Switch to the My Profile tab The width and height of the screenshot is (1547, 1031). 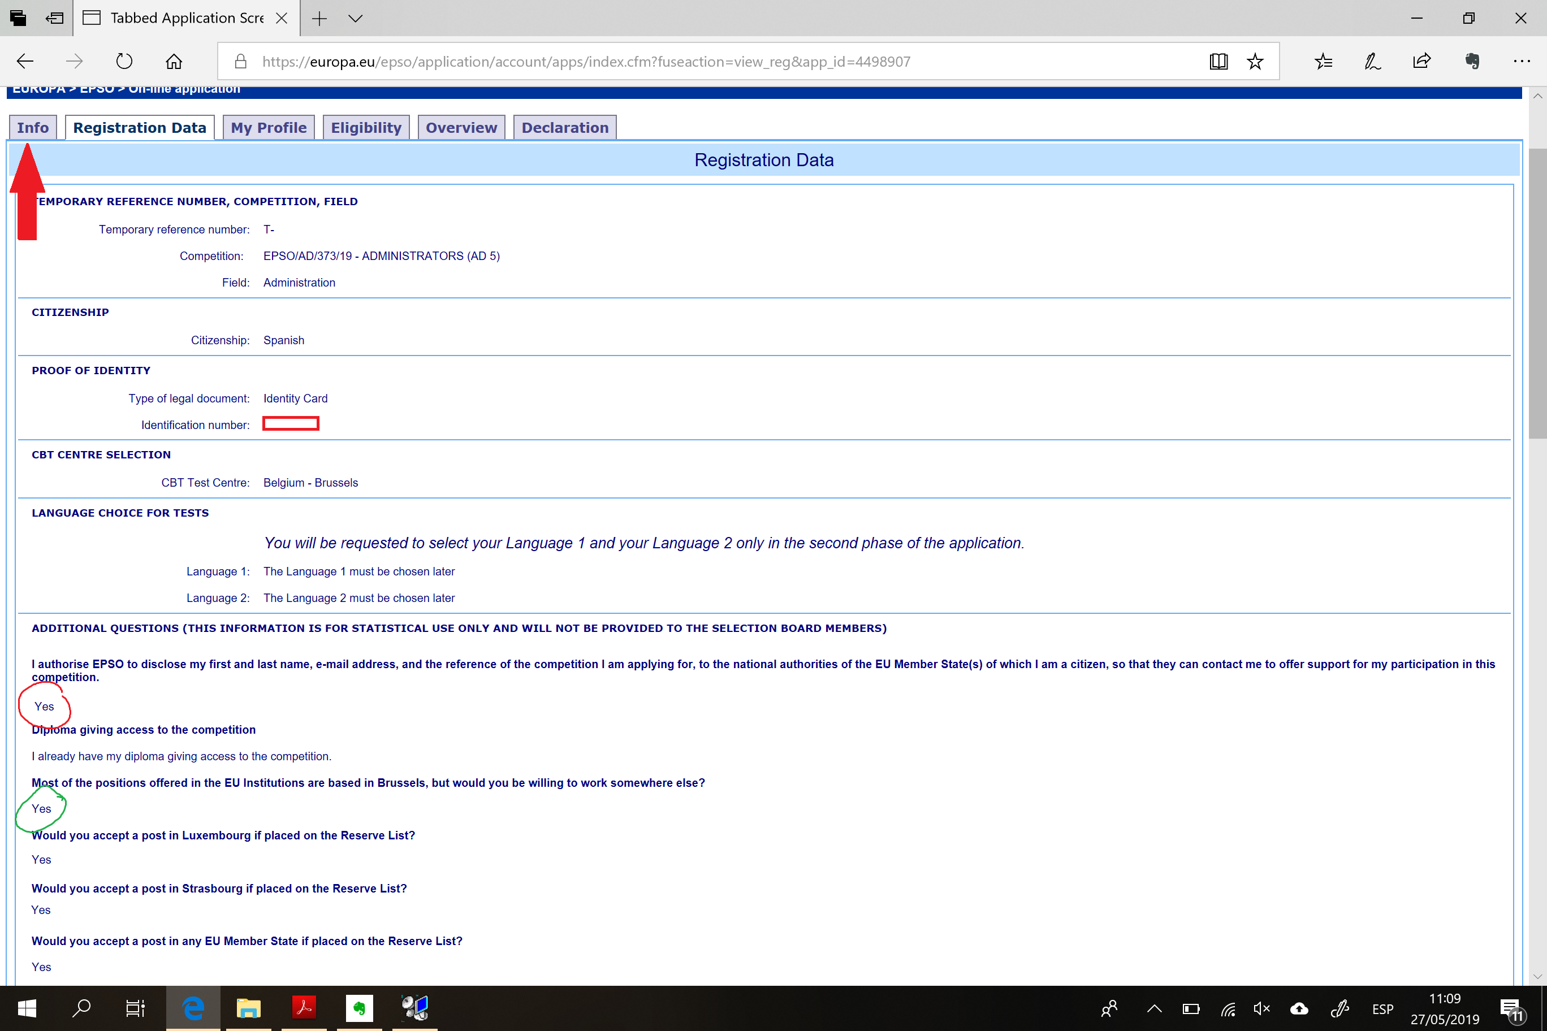[269, 128]
